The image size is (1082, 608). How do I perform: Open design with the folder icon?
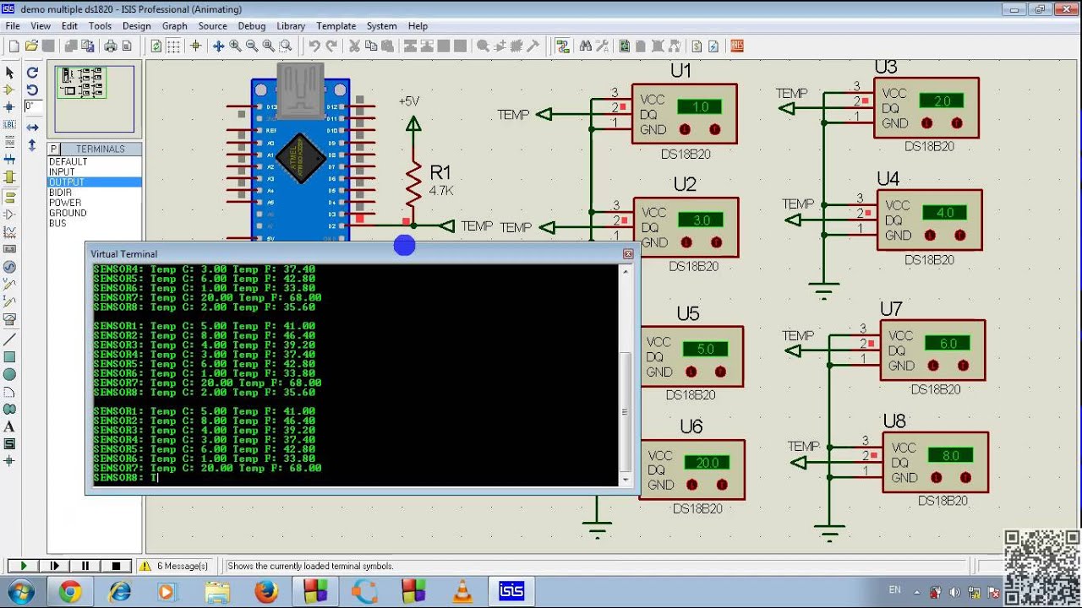point(31,46)
